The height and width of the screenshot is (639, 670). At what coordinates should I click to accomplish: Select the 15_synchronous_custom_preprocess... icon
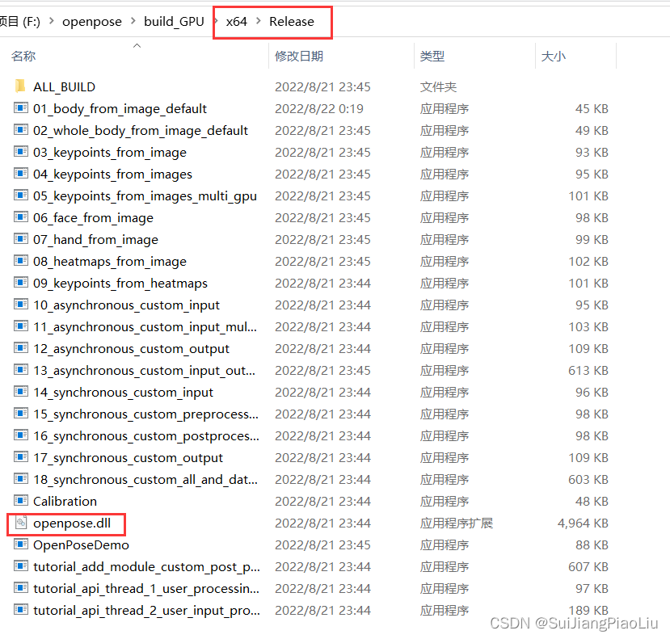pos(21,413)
